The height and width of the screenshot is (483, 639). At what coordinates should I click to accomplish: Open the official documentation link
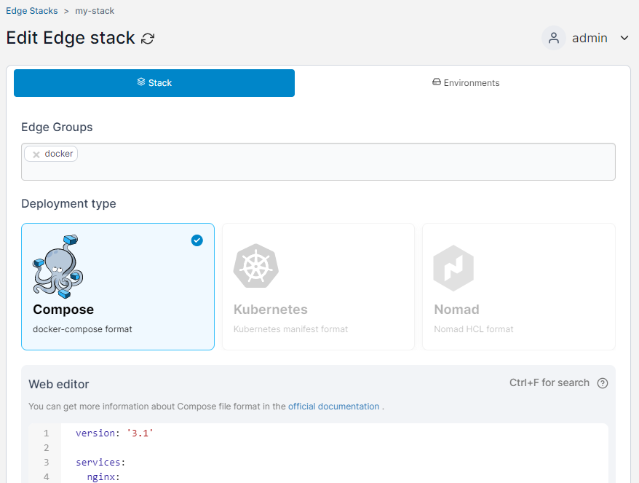[334, 407]
